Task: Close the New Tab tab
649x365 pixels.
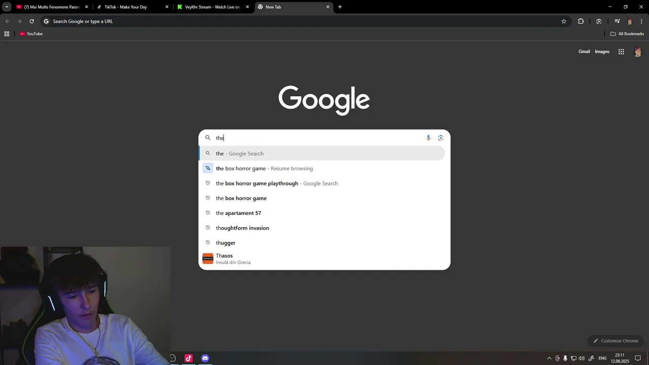Action: click(328, 7)
